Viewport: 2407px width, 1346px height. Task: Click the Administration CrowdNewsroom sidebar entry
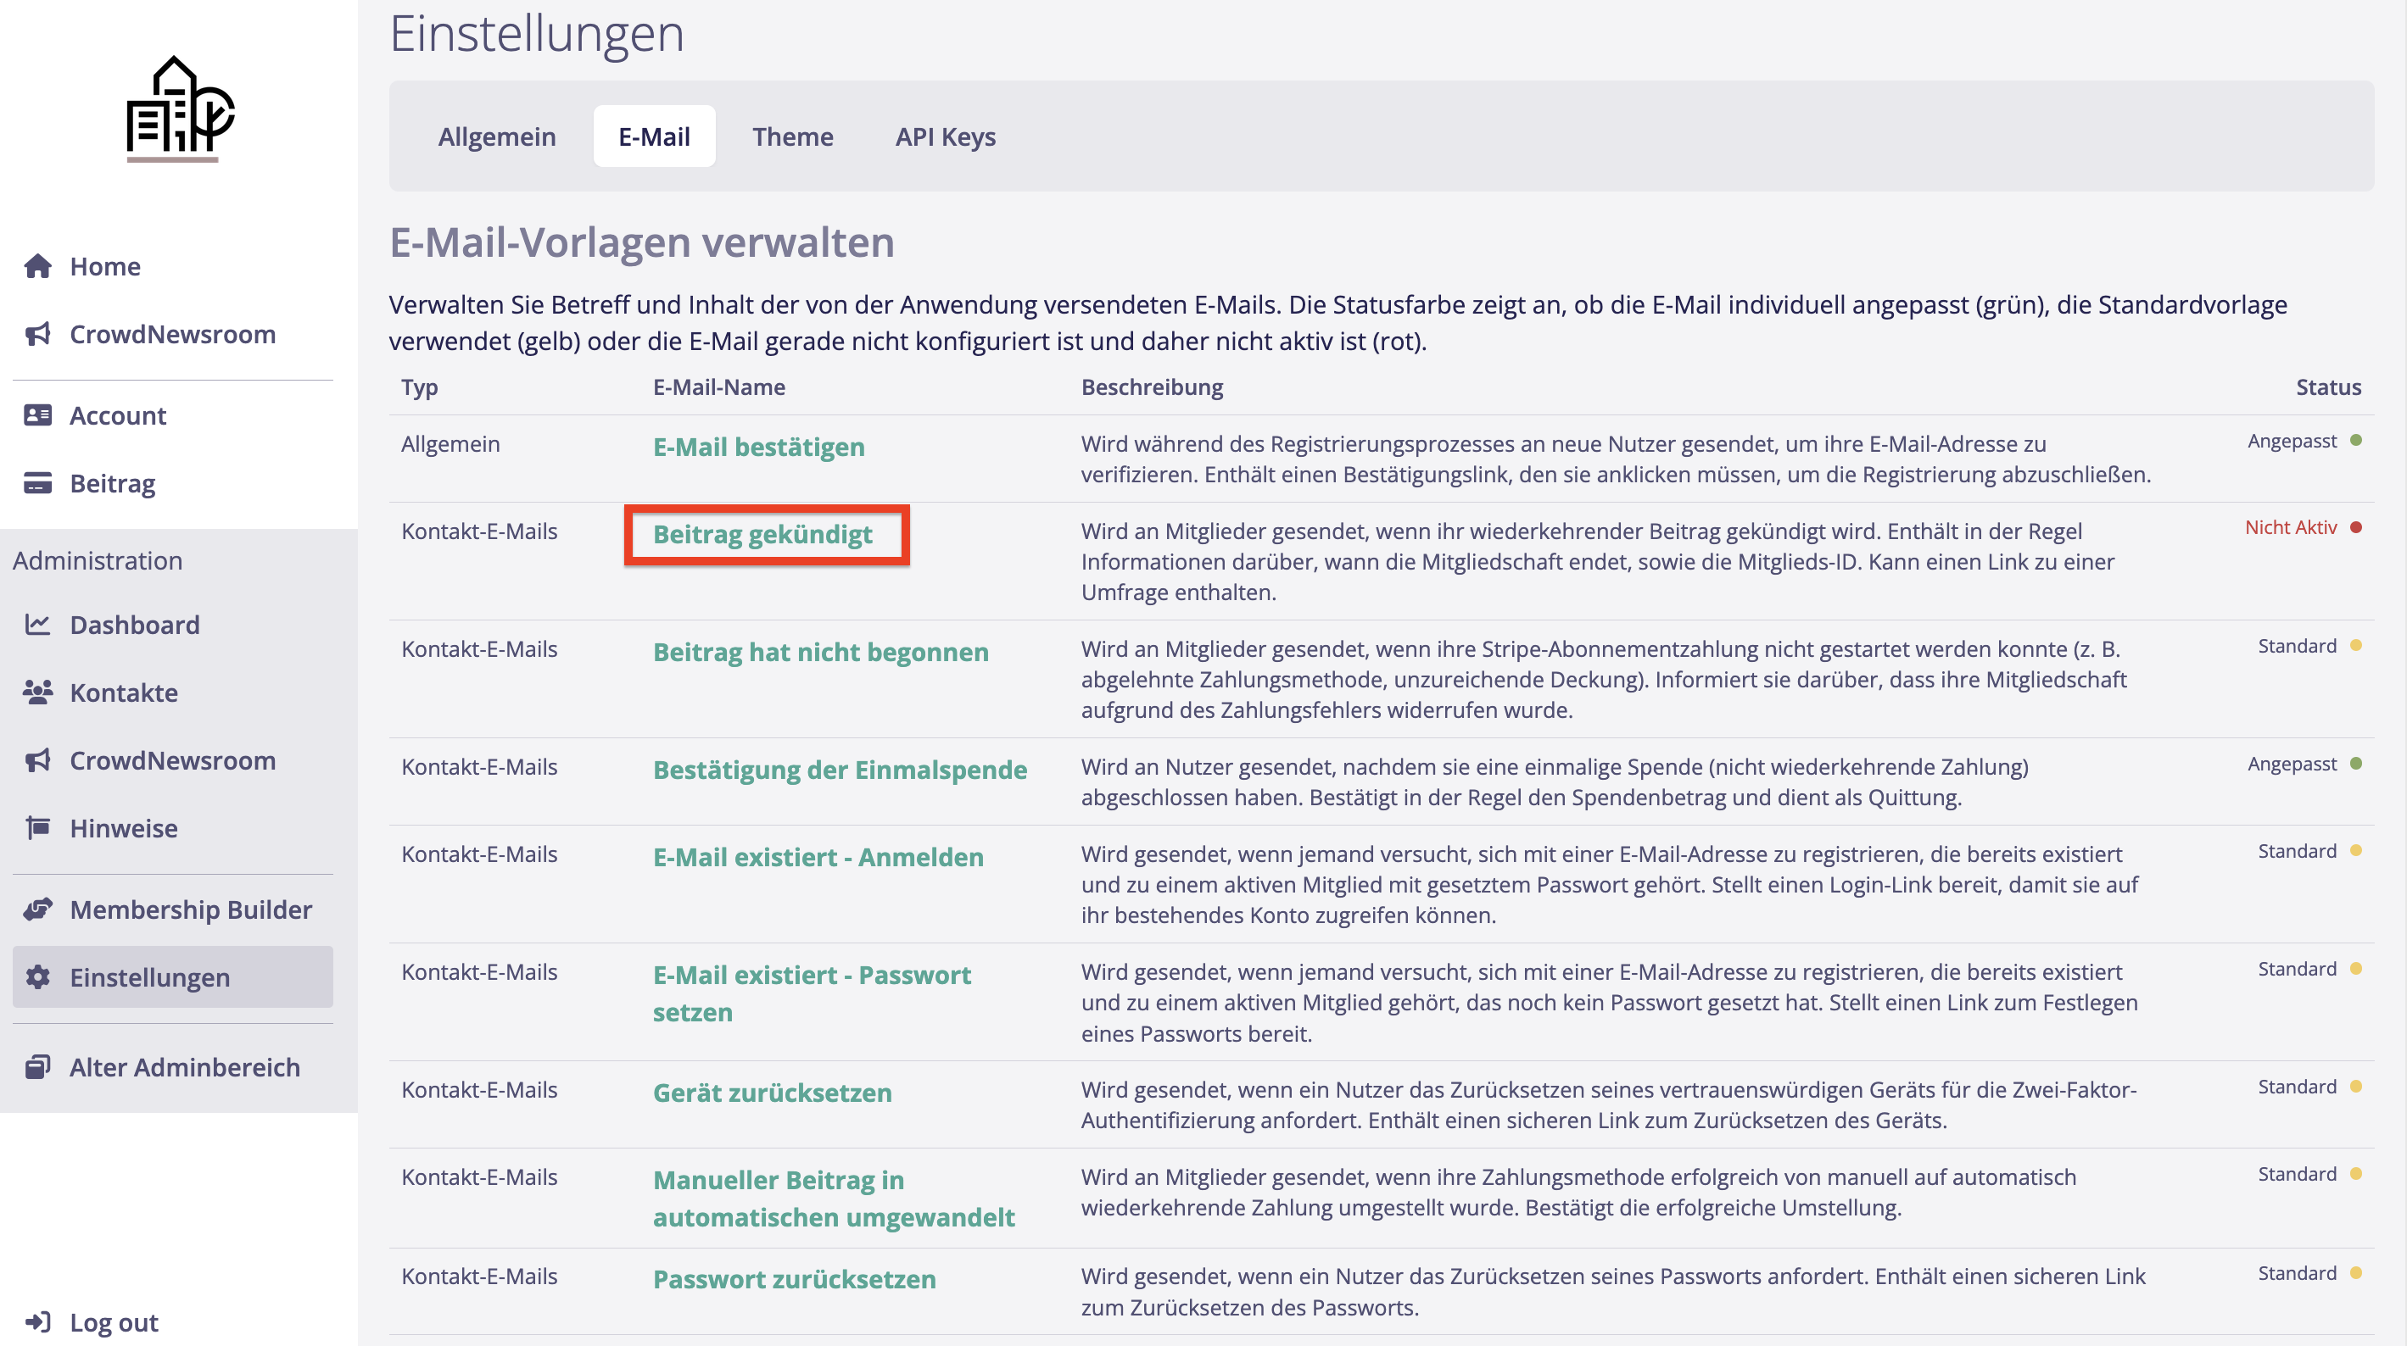pyautogui.click(x=172, y=760)
